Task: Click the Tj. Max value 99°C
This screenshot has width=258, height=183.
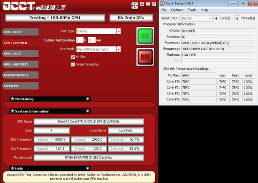Action: click(198, 76)
